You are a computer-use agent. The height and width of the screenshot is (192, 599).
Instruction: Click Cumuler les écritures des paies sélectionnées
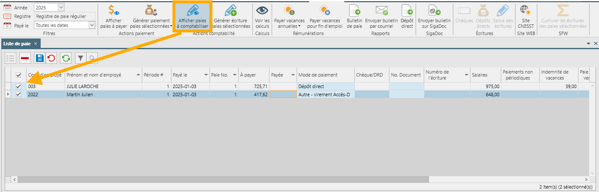[x=563, y=17]
